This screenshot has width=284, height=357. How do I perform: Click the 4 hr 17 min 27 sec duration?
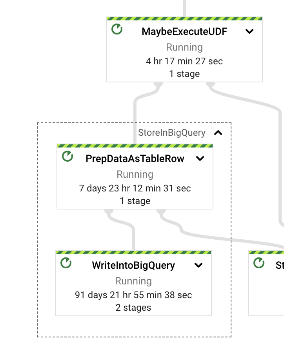click(x=184, y=61)
